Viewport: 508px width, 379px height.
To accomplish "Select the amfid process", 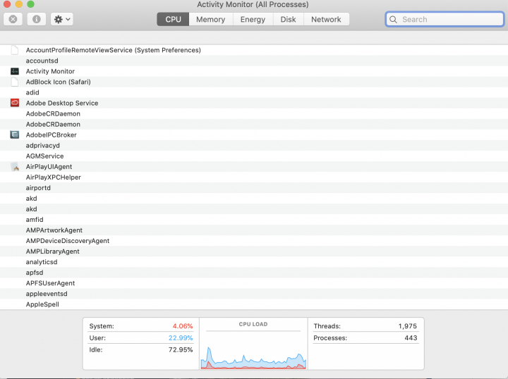I will (x=35, y=220).
